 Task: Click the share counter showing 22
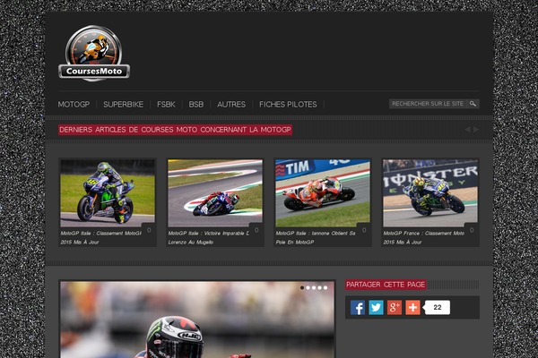coord(438,308)
